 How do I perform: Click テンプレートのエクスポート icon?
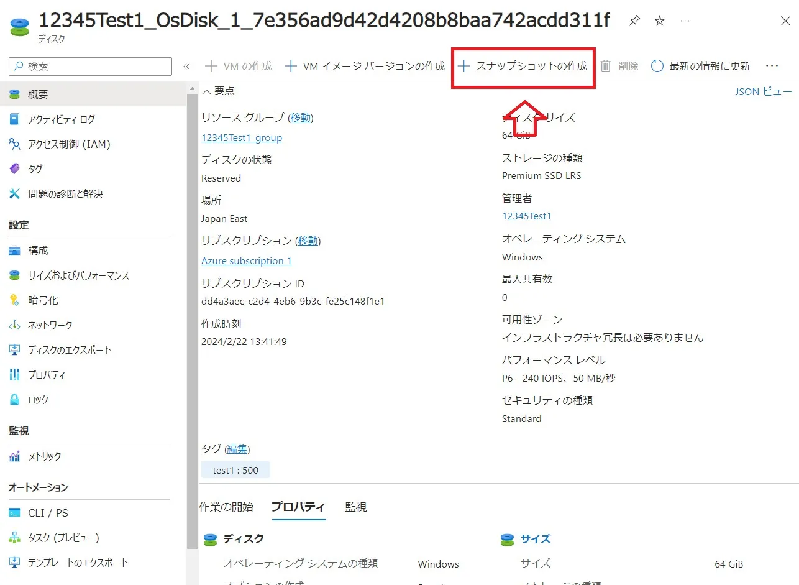tap(15, 563)
